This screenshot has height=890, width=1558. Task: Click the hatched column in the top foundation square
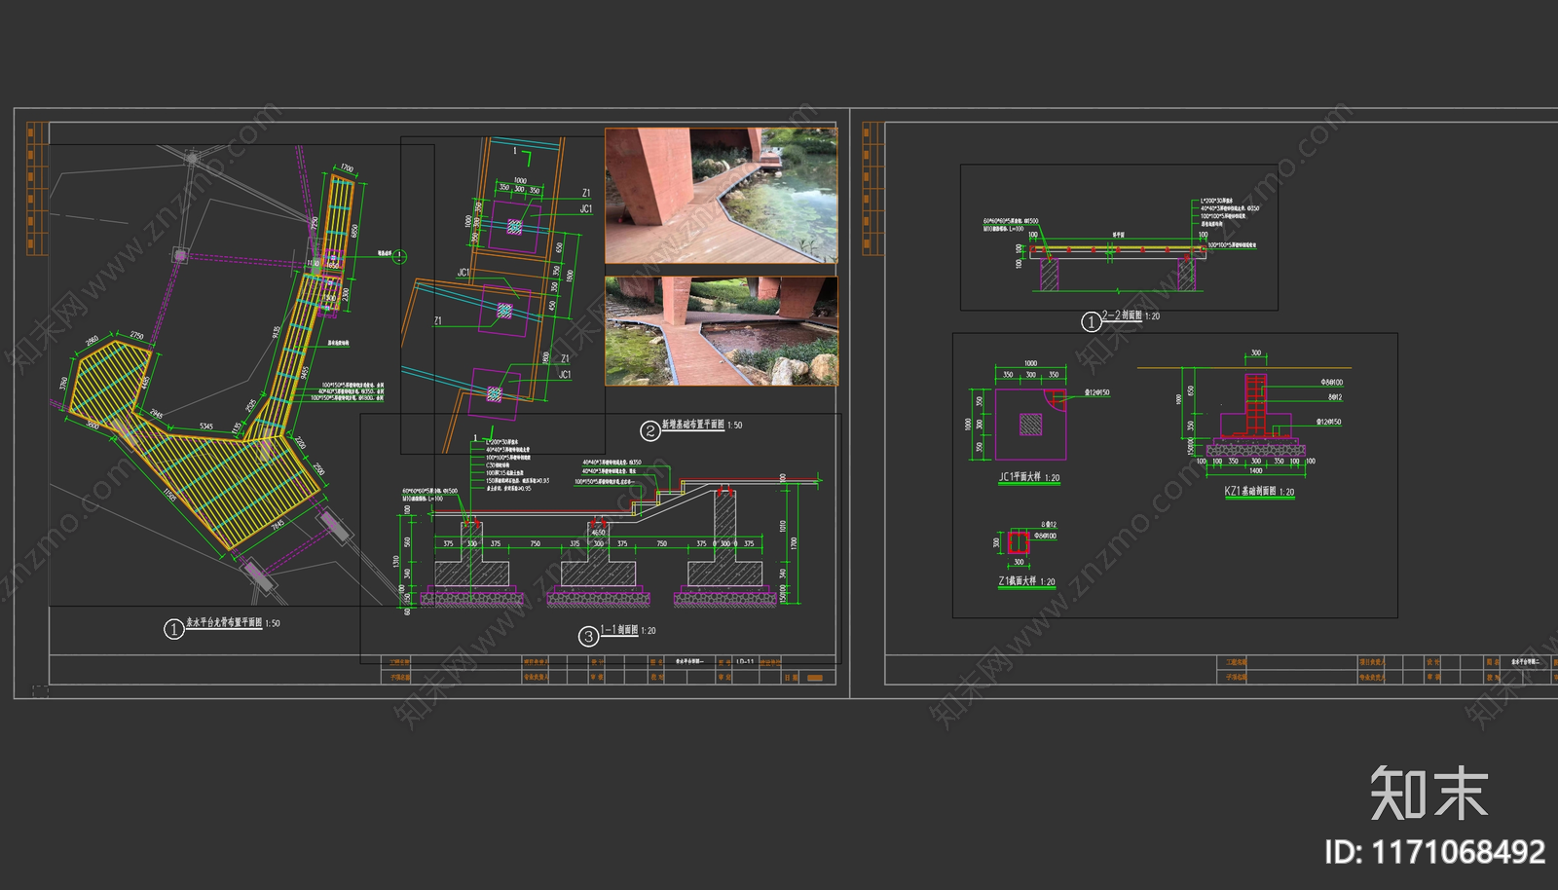[x=514, y=227]
